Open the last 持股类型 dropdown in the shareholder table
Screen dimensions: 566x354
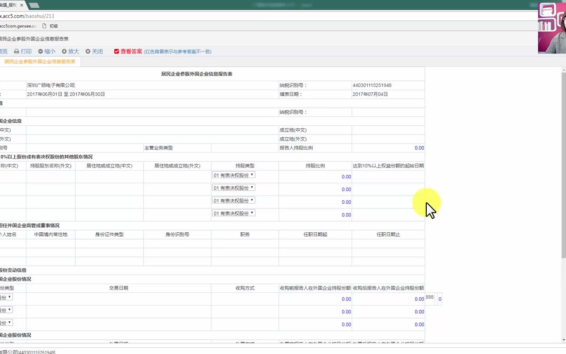(x=234, y=213)
